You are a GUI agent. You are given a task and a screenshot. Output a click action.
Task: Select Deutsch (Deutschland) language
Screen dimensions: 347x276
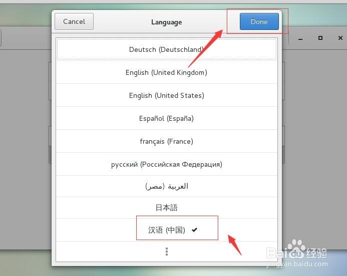(x=167, y=49)
